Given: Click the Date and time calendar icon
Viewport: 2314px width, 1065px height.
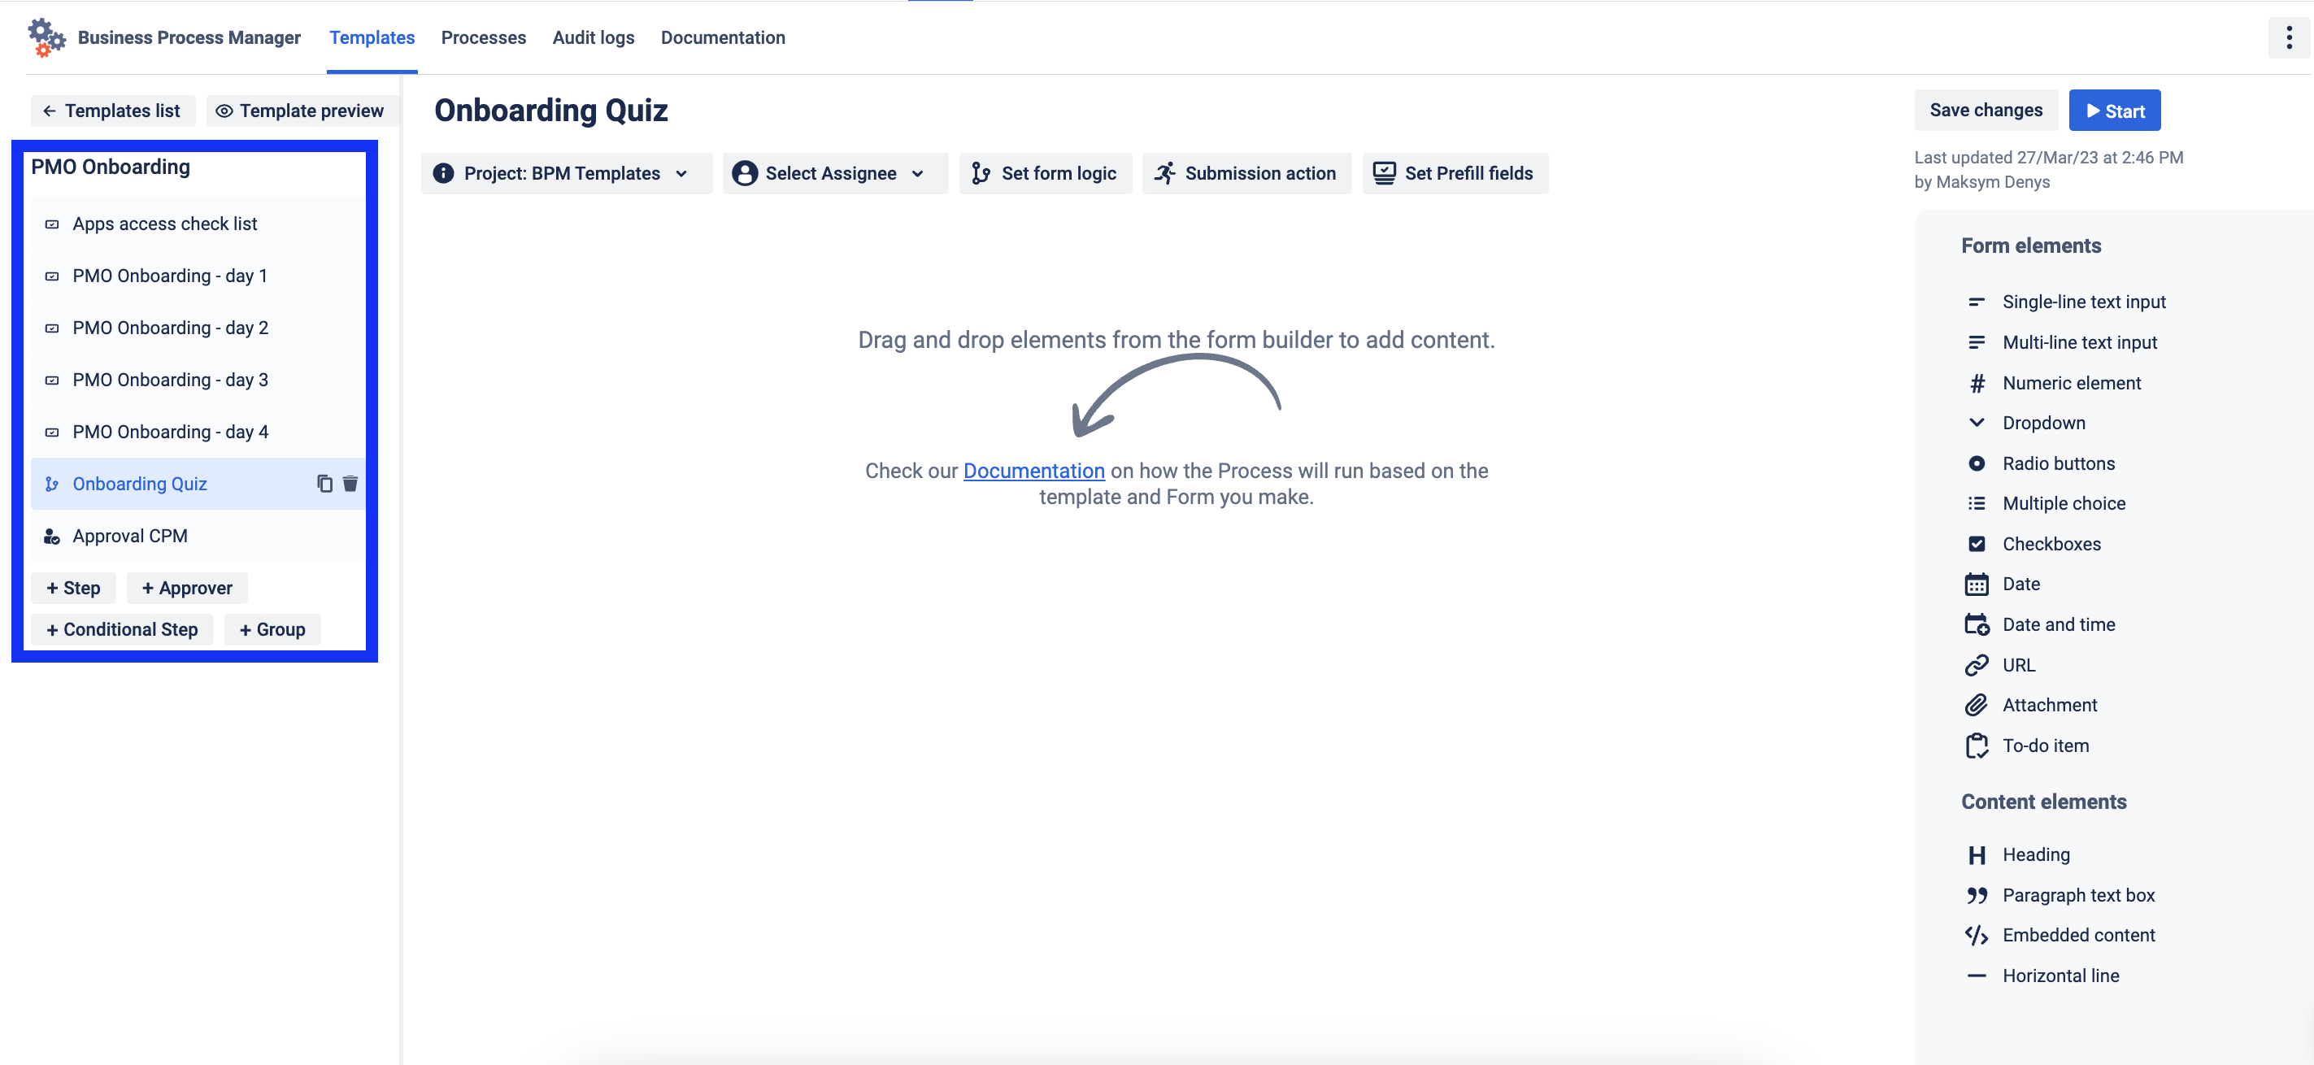Looking at the screenshot, I should 1977,624.
